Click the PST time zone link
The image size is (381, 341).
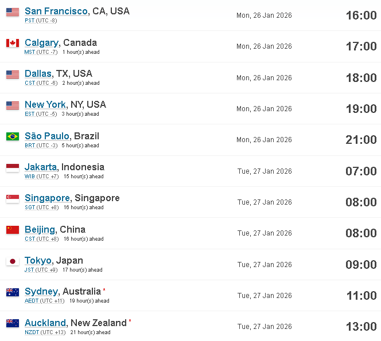pyautogui.click(x=30, y=21)
